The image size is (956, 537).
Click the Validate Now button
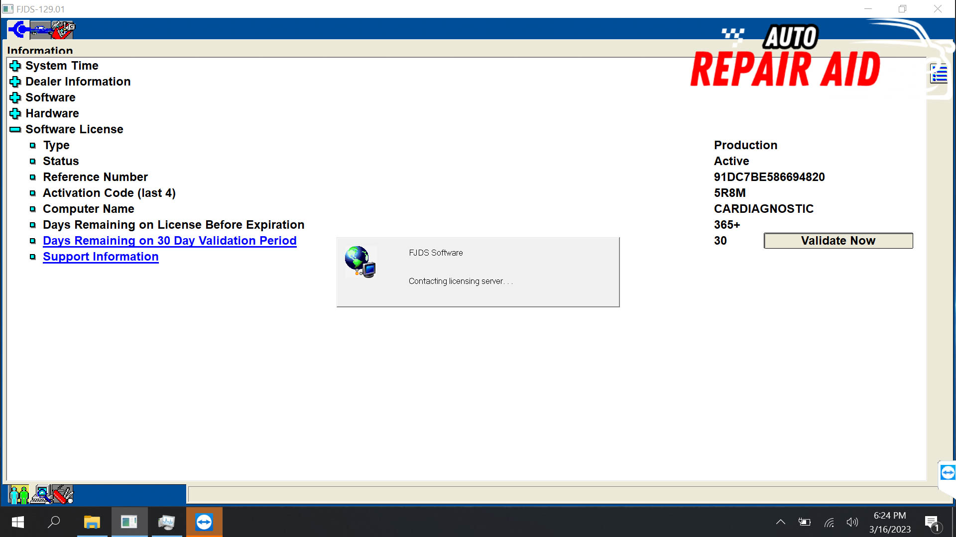tap(838, 241)
